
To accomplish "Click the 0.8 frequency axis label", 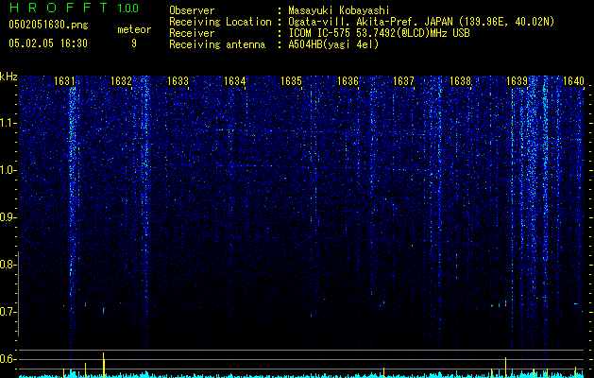I will tap(8, 265).
